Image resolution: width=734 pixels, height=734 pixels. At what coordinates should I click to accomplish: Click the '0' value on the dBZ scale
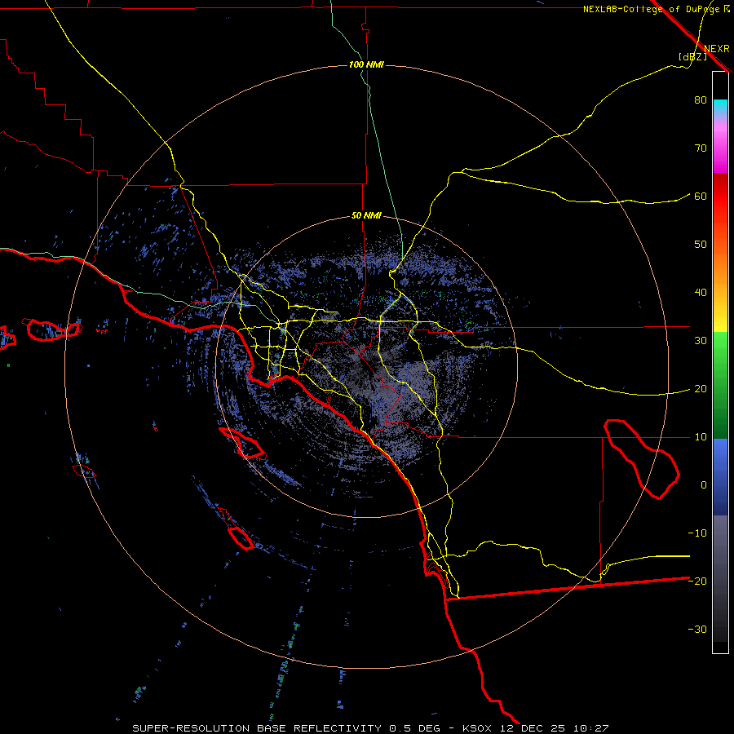click(704, 485)
